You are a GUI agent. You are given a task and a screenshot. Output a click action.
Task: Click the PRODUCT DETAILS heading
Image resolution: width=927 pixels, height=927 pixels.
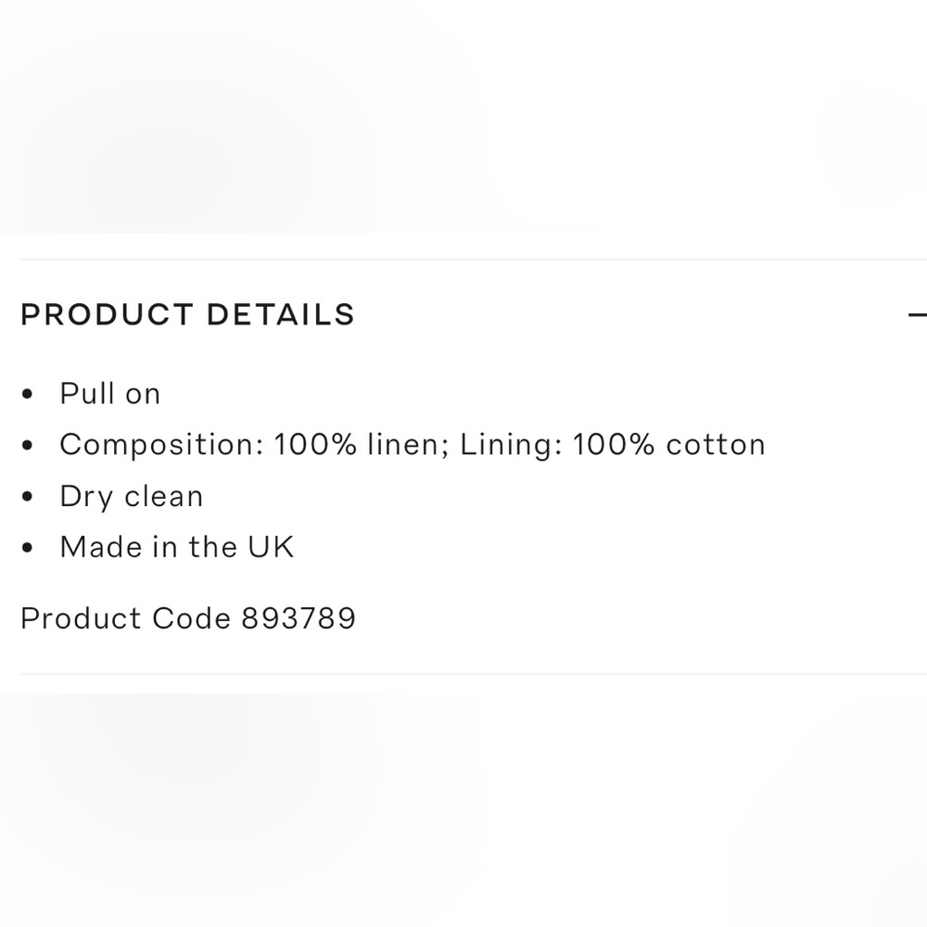(187, 315)
